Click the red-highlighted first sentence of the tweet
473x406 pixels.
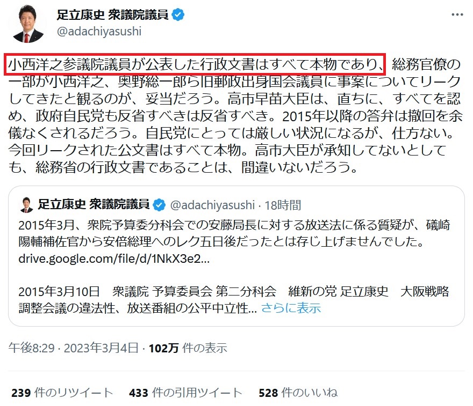195,64
